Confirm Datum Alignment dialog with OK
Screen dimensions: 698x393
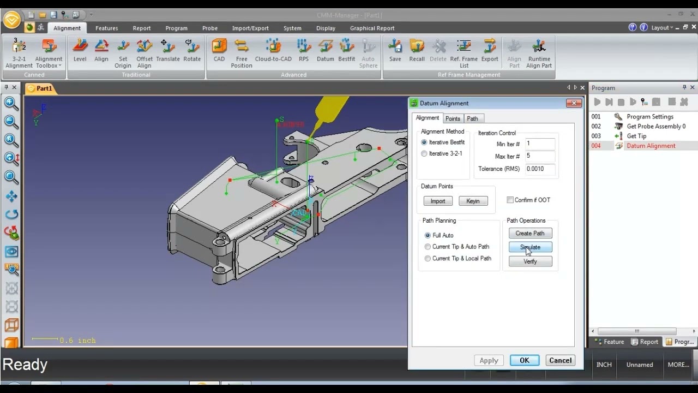coord(525,360)
